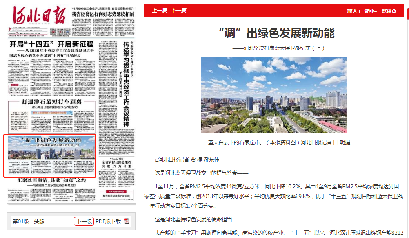The image size is (409, 238).
Task: Open the PDF版下载 link
Action: 108,221
